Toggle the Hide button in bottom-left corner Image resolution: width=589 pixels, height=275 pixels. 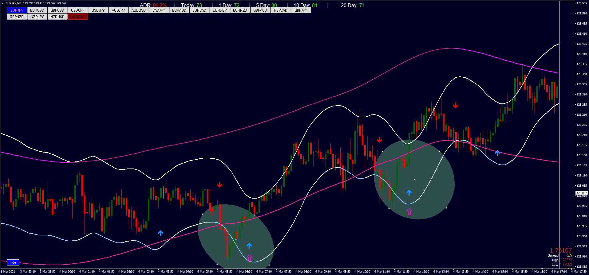13,262
